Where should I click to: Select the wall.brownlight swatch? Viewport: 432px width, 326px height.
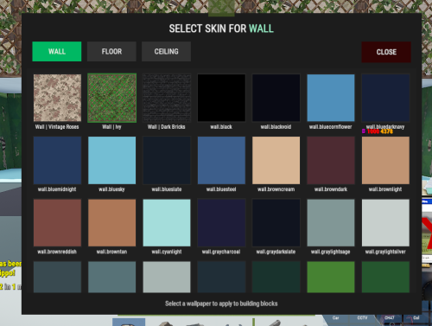(x=385, y=160)
